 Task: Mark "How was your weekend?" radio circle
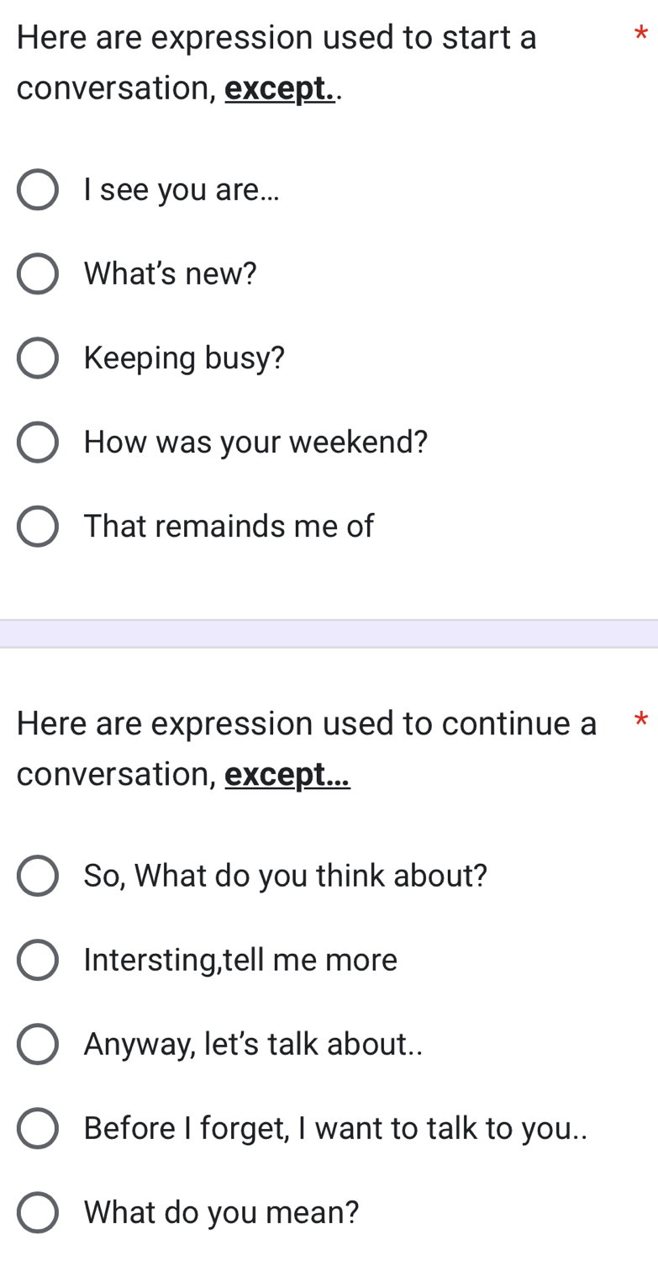38,442
